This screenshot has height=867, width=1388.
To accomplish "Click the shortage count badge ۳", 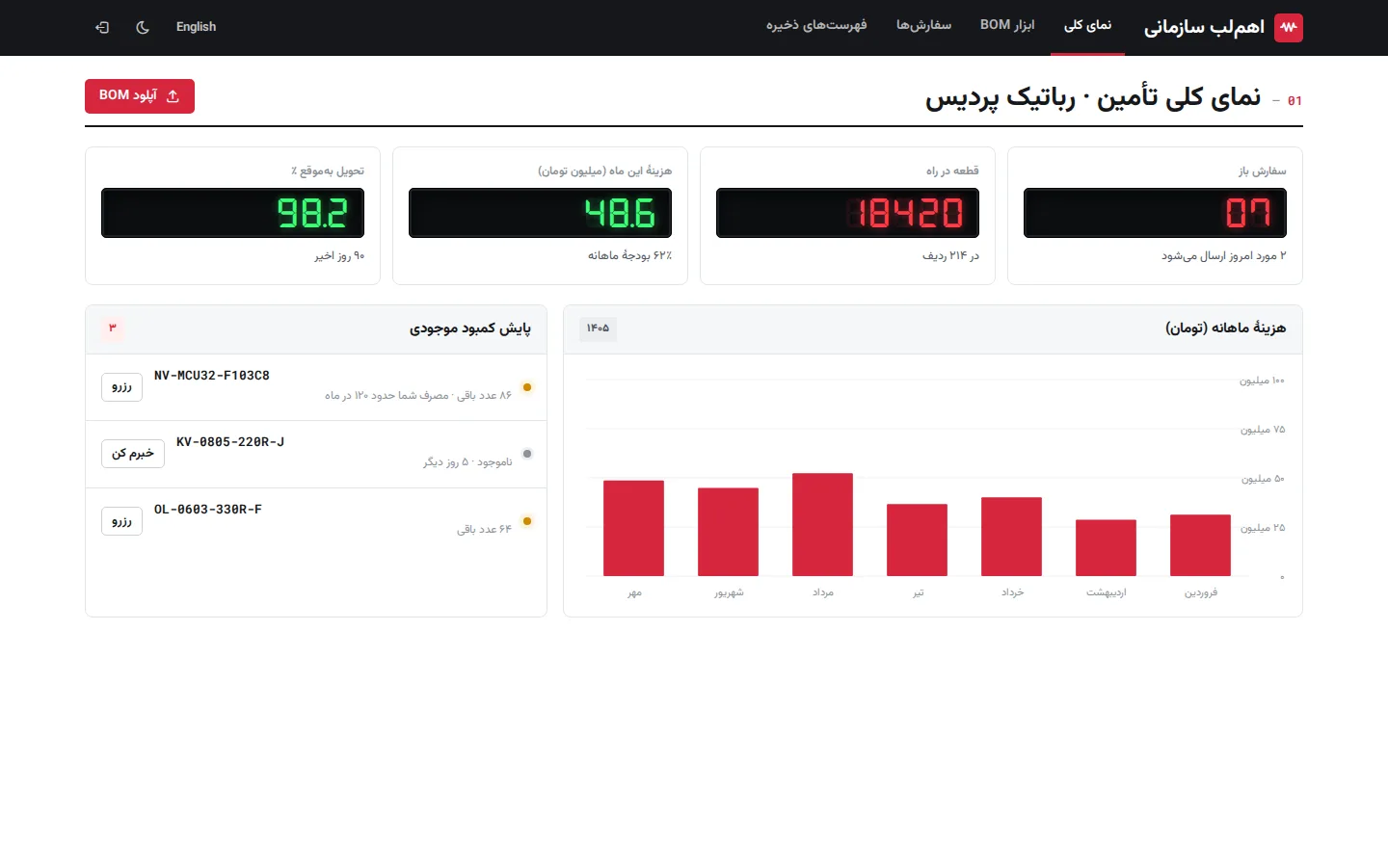I will point(113,328).
